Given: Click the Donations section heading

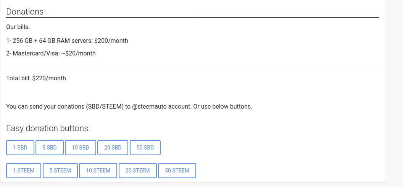Looking at the screenshot, I should point(25,11).
